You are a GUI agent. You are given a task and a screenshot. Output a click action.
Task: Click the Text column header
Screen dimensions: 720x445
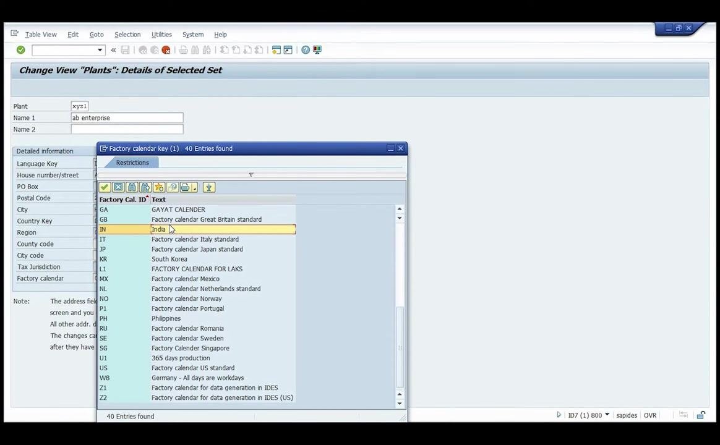(x=223, y=200)
